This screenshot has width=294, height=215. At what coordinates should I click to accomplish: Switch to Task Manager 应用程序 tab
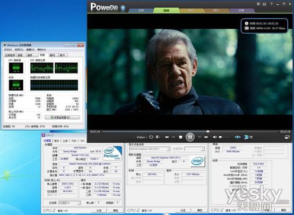click(10, 55)
